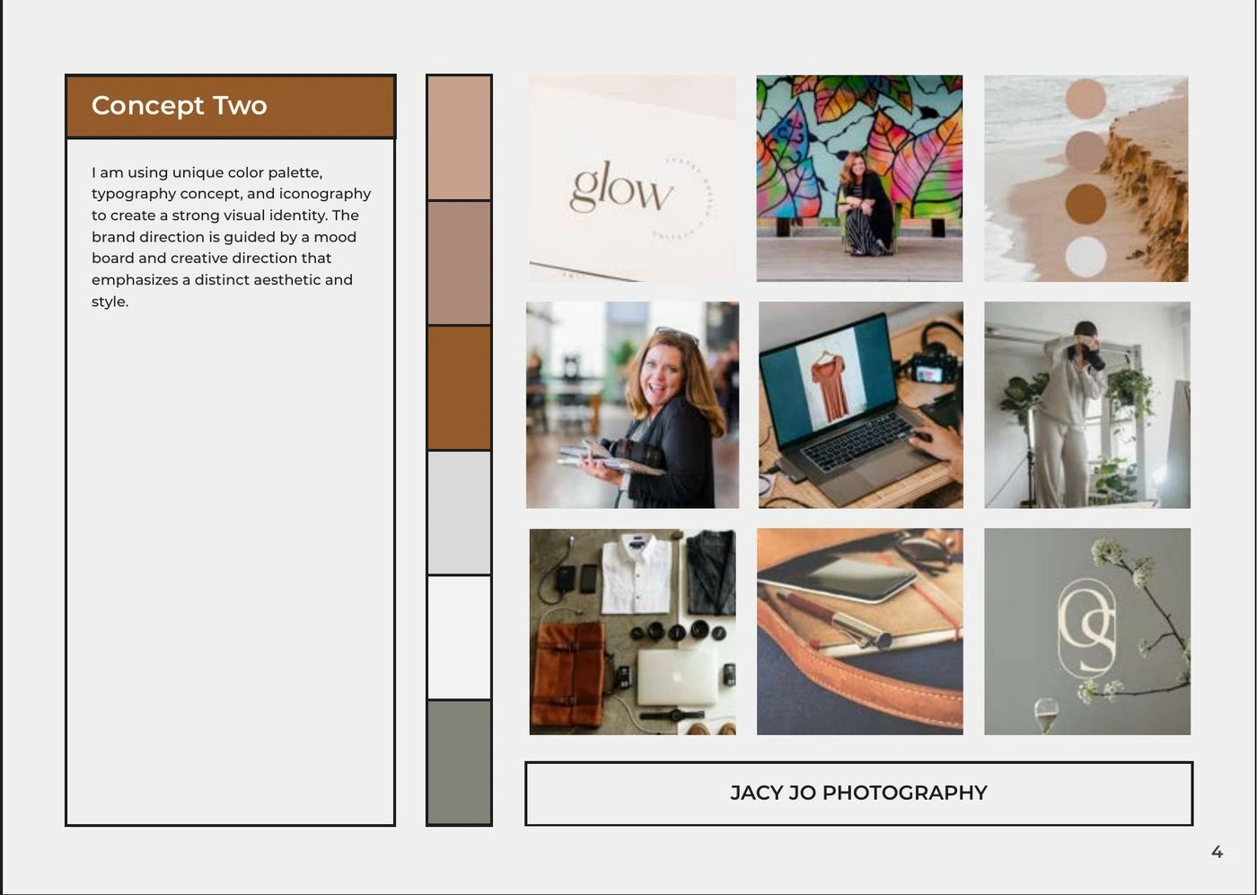Pick the dusty mauve palette swatch
The height and width of the screenshot is (895, 1257).
[x=459, y=263]
